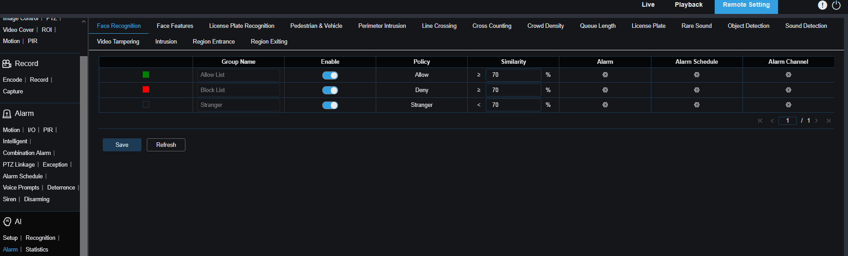Open the Region Entrance tab
Screen dimensions: 848x256
point(214,42)
